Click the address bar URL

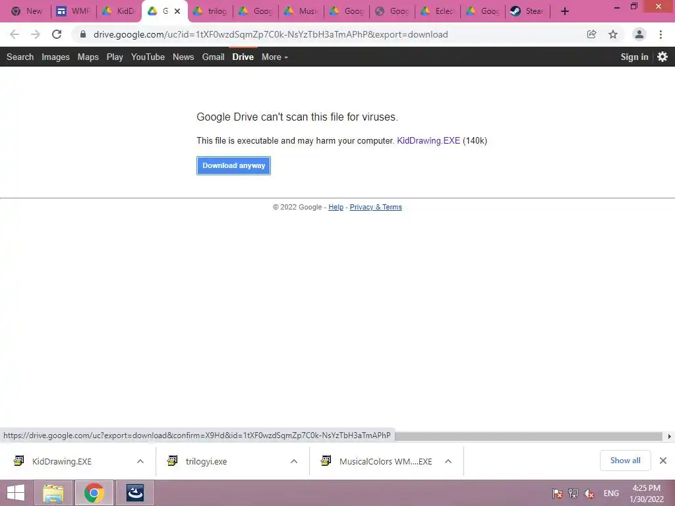(270, 34)
